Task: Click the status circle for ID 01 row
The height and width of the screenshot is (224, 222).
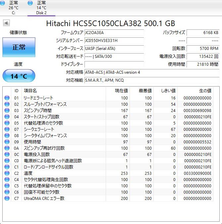Action: [x=7, y=98]
